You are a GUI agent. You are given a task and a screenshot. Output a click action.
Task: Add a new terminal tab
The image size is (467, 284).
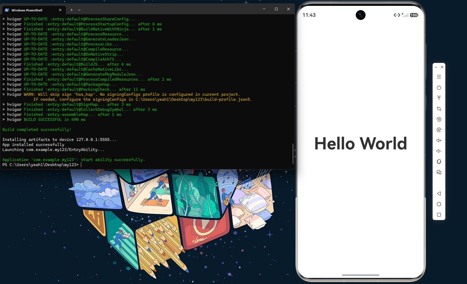71,10
